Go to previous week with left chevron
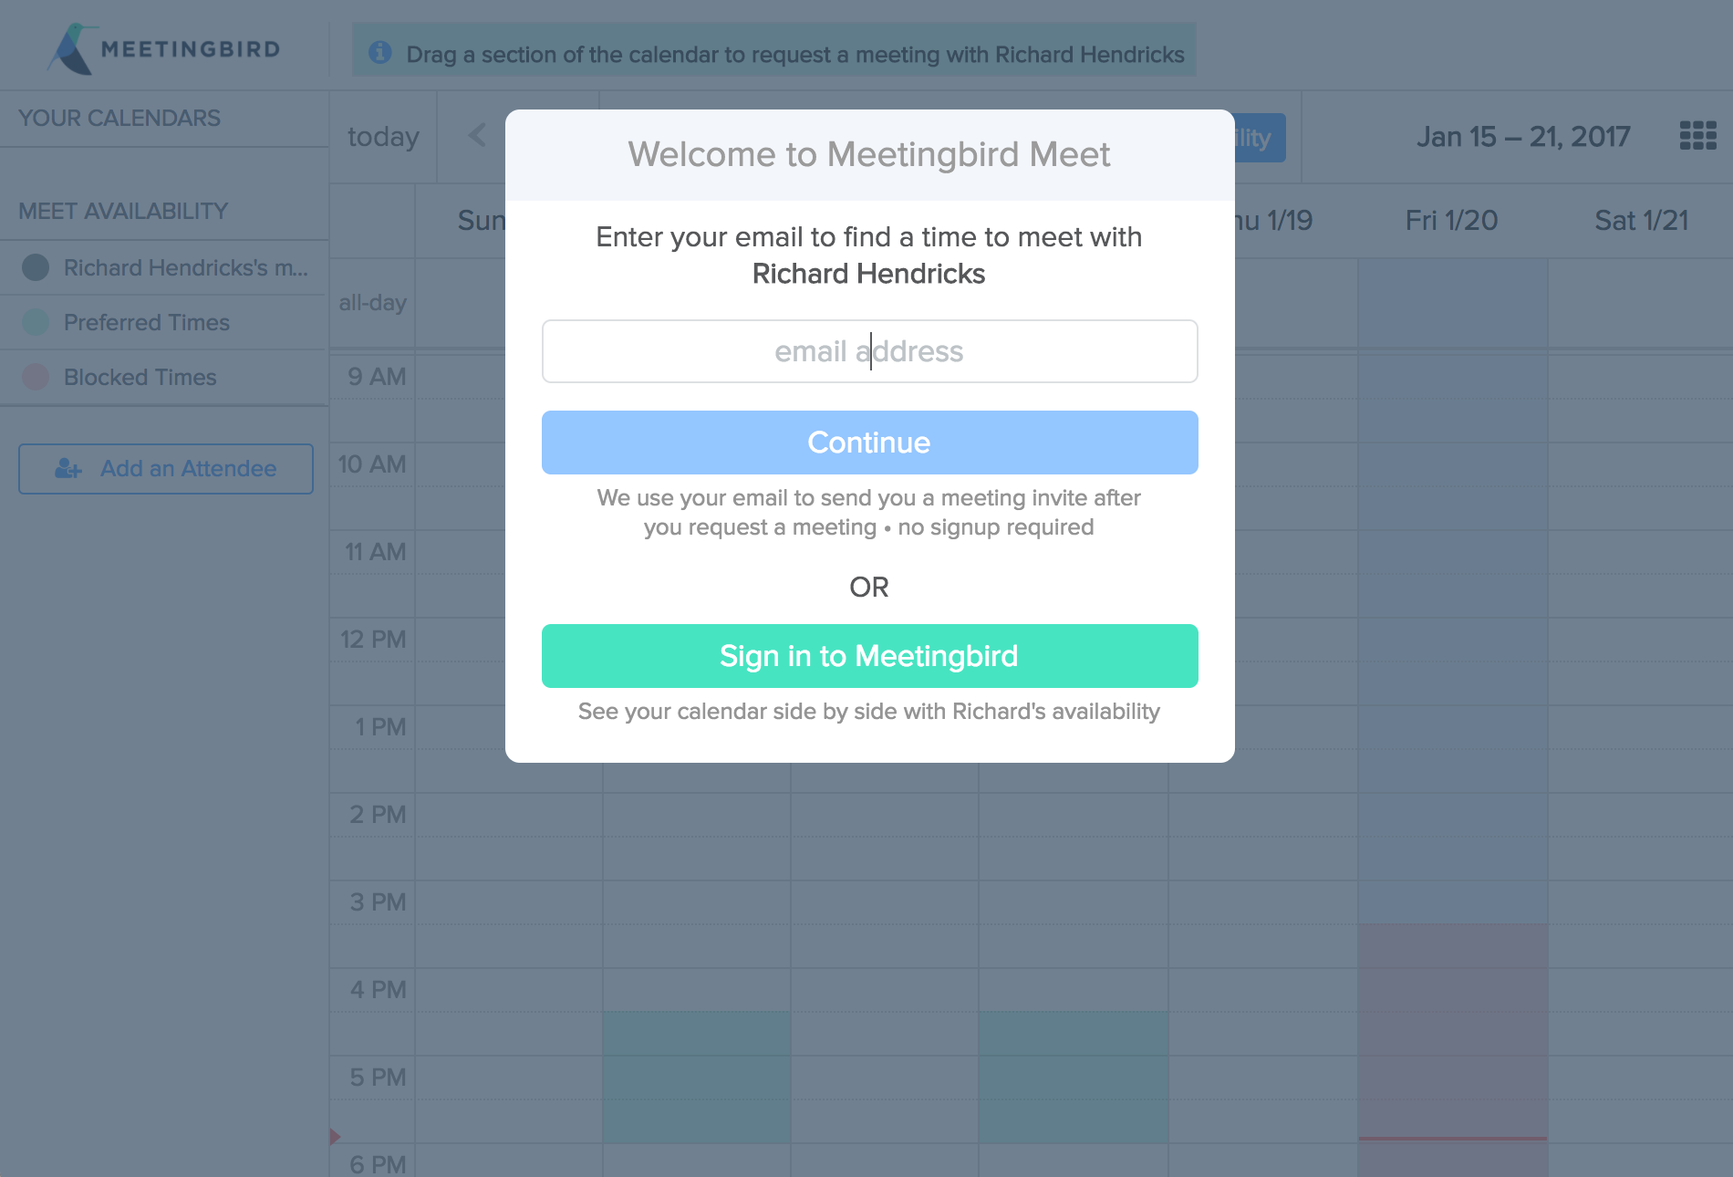The image size is (1733, 1177). pyautogui.click(x=477, y=136)
